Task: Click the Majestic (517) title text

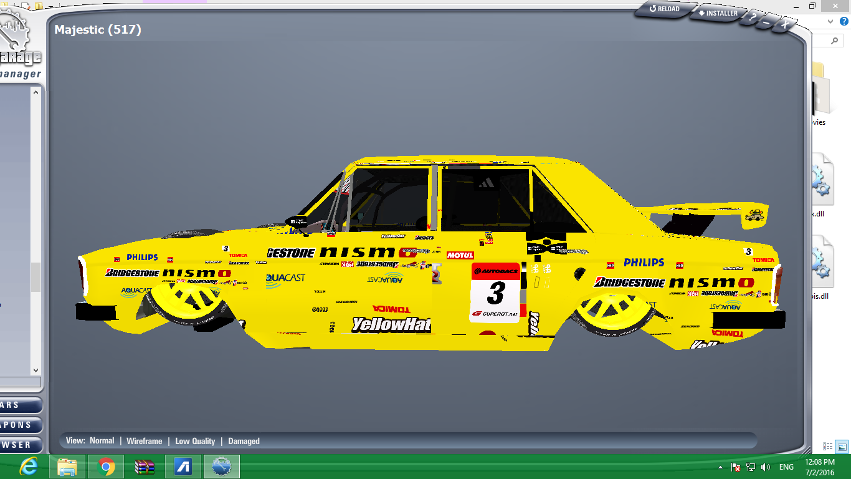Action: pyautogui.click(x=98, y=29)
